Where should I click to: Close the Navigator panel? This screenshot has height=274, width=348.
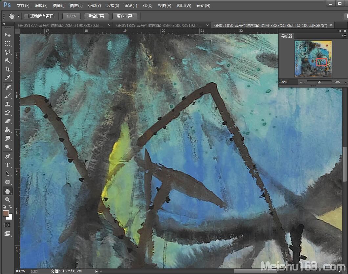(x=345, y=31)
